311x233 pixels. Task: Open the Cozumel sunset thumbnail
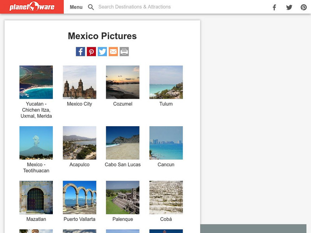coord(122,82)
